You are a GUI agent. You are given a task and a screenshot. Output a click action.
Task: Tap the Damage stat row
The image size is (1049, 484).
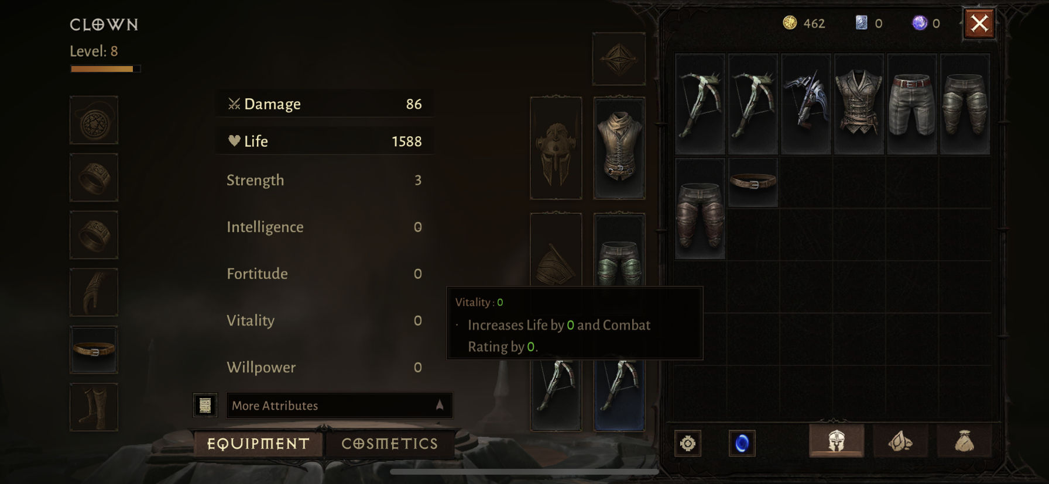324,104
